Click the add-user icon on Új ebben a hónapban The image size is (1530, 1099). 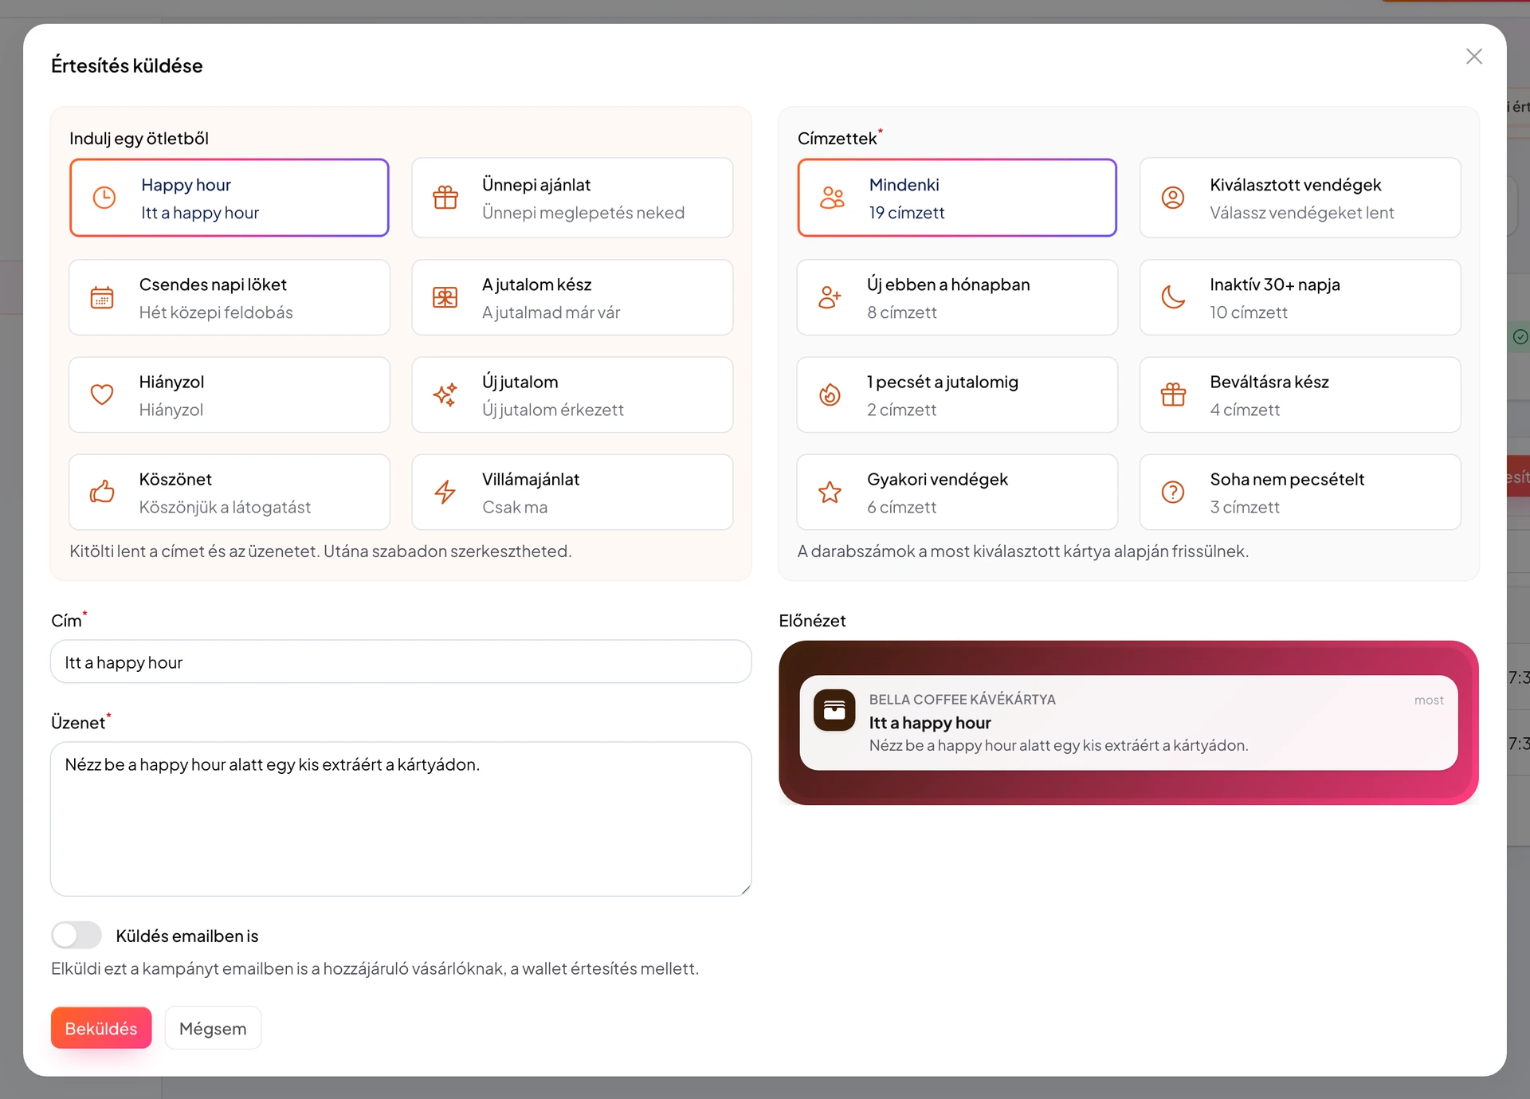click(830, 297)
